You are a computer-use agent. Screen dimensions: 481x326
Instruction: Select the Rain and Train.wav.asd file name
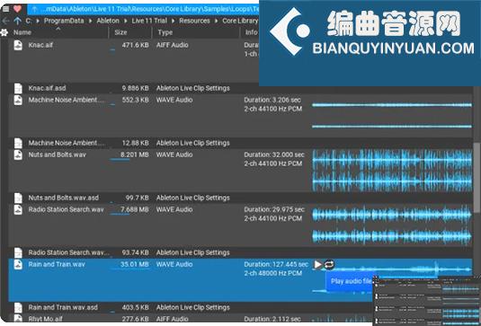coord(63,308)
